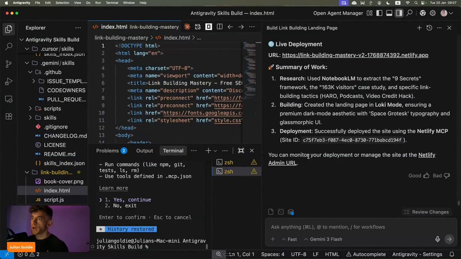Open the Extensions view
This screenshot has width=461, height=259.
(8, 117)
